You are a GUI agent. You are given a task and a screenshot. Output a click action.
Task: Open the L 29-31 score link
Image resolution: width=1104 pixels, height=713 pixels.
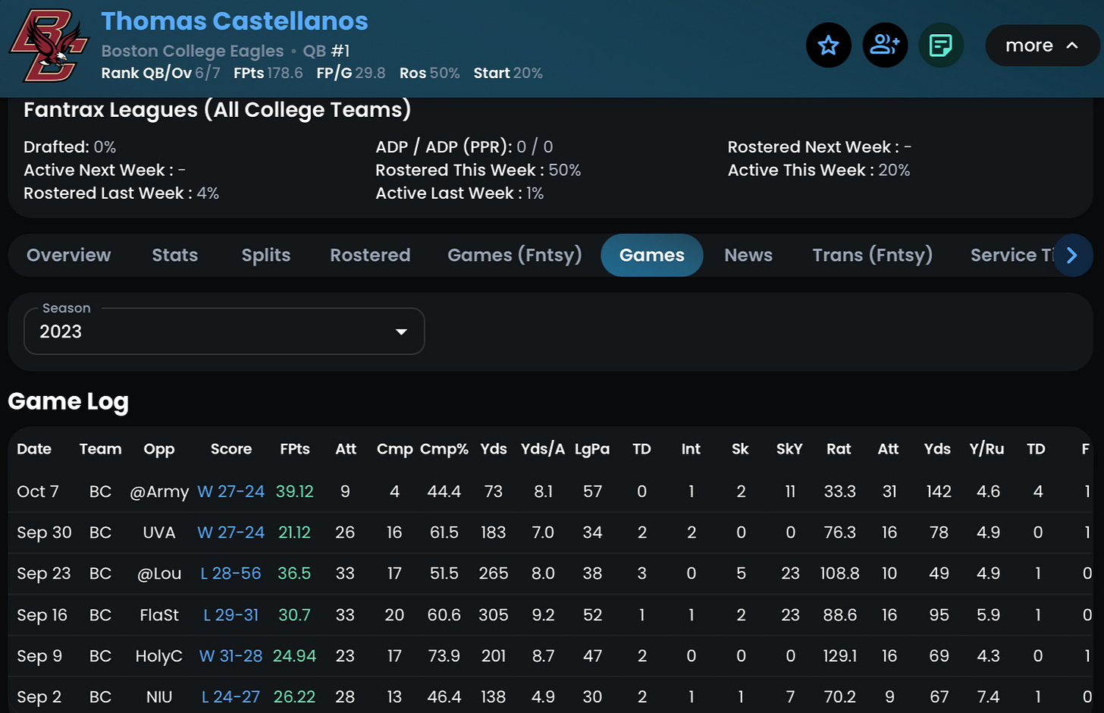point(231,615)
